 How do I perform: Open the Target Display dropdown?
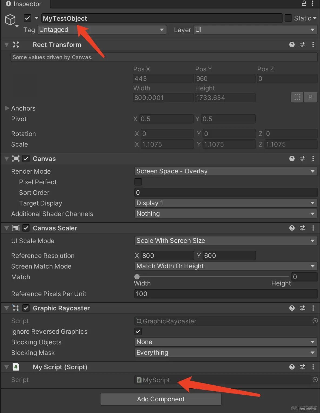[x=226, y=203]
